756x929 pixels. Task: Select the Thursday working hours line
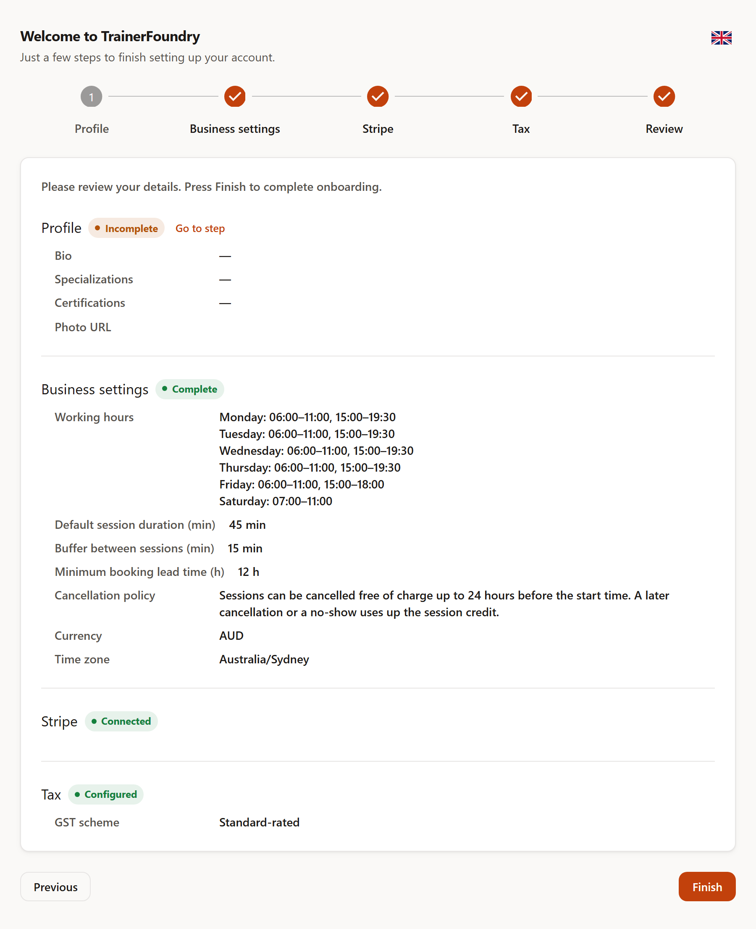(x=310, y=467)
